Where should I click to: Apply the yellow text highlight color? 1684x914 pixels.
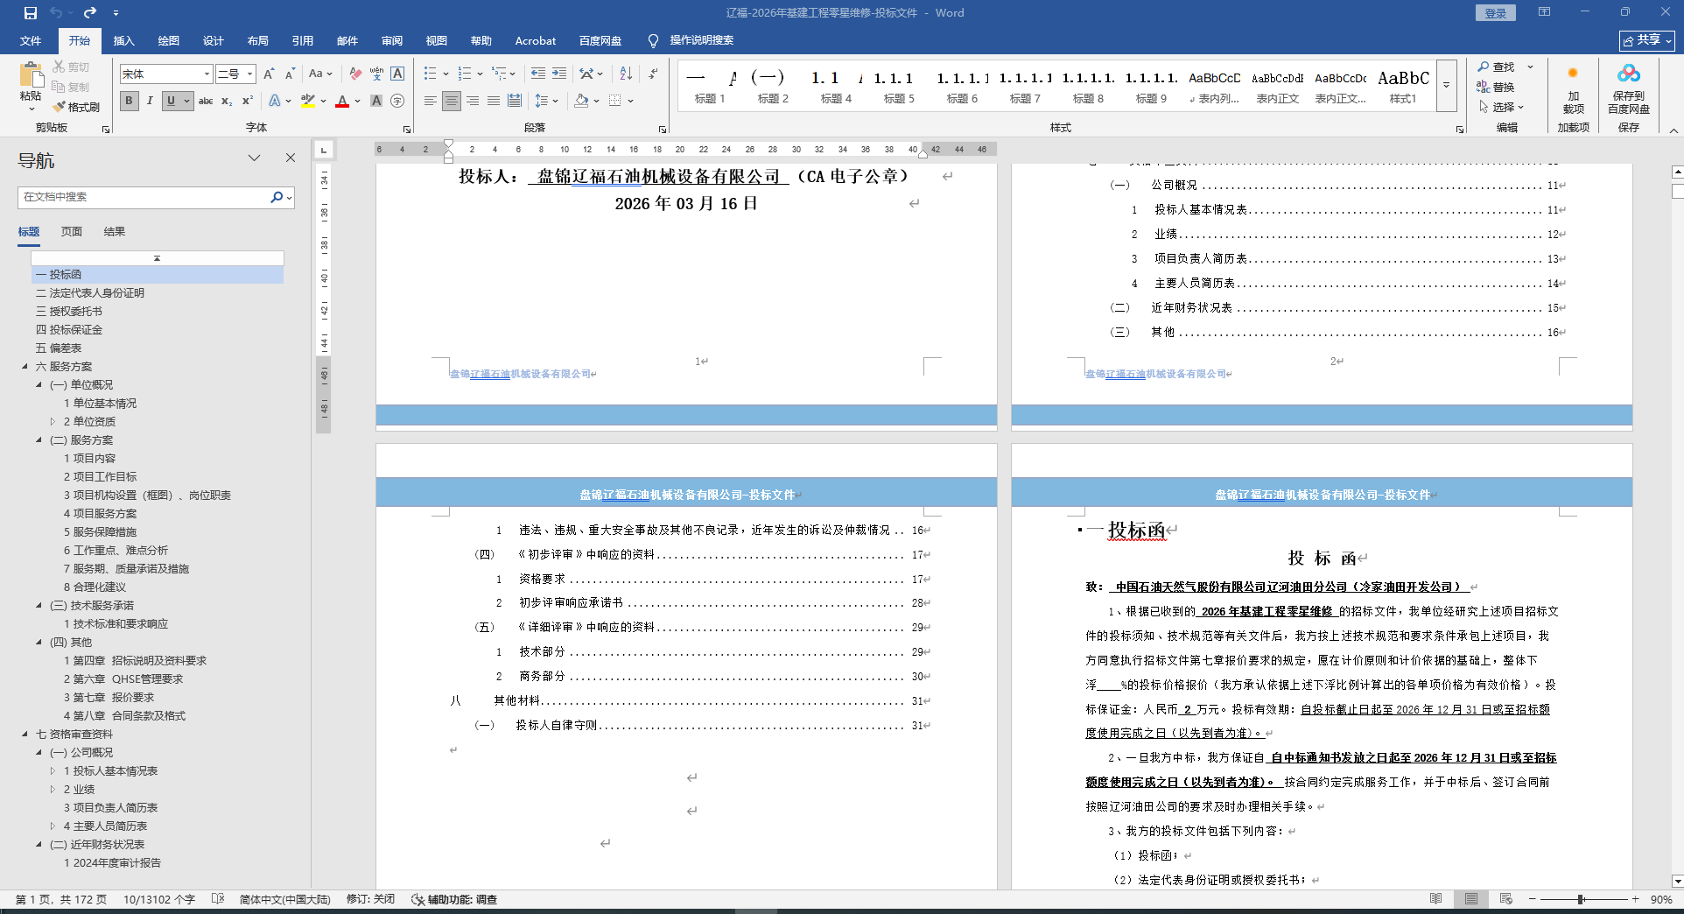pos(307,102)
